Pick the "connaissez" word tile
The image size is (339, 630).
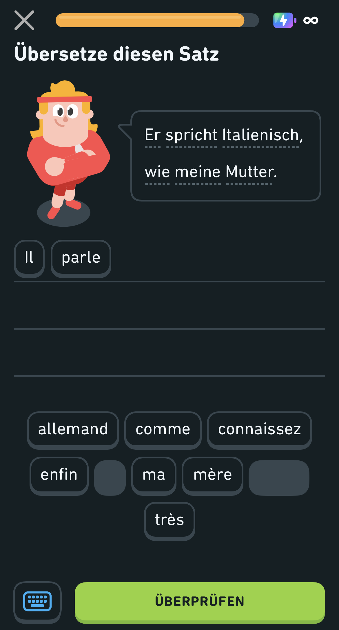pyautogui.click(x=259, y=429)
